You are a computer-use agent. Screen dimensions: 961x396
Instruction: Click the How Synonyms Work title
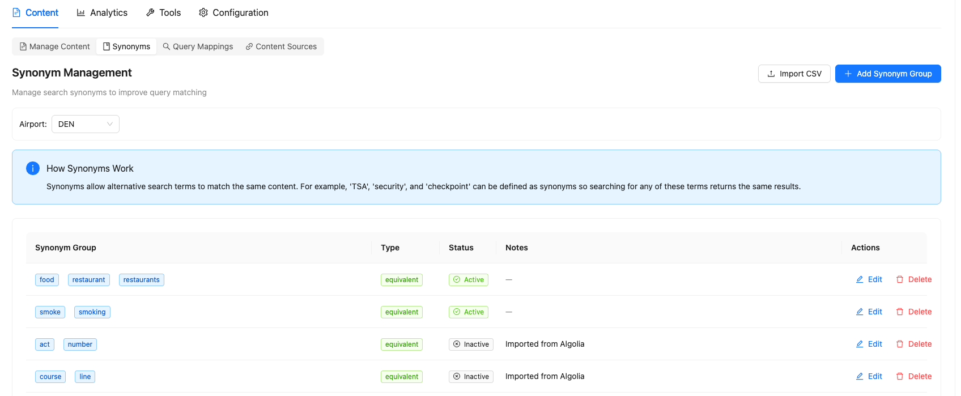pos(90,168)
